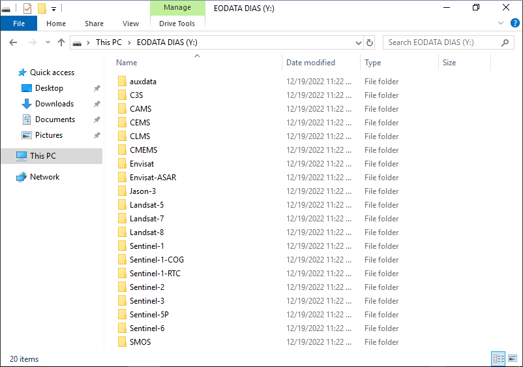This screenshot has height=367, width=523.
Task: Open Desktop in the navigation pane
Action: (x=49, y=88)
